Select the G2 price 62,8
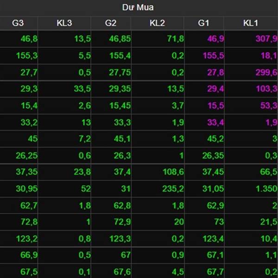The height and width of the screenshot is (278, 278). pos(122,205)
